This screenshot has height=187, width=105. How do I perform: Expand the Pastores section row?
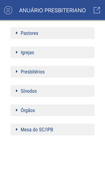52,33
